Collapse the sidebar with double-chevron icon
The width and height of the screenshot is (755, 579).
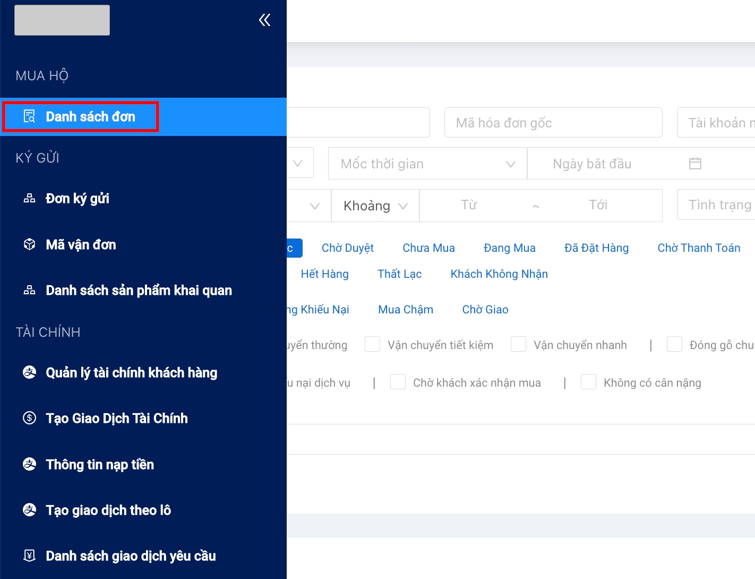(264, 20)
